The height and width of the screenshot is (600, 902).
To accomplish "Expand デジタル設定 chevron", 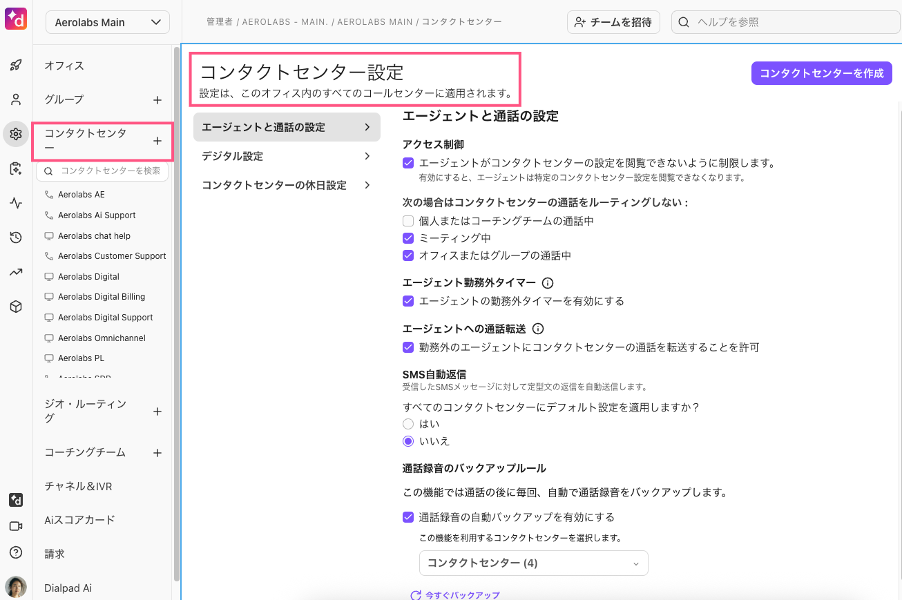I will coord(367,156).
